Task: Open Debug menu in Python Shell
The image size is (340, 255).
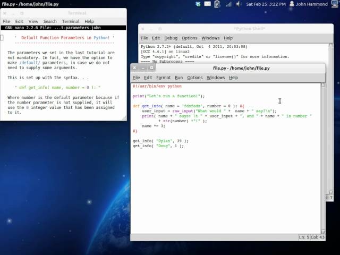Action: point(171,38)
